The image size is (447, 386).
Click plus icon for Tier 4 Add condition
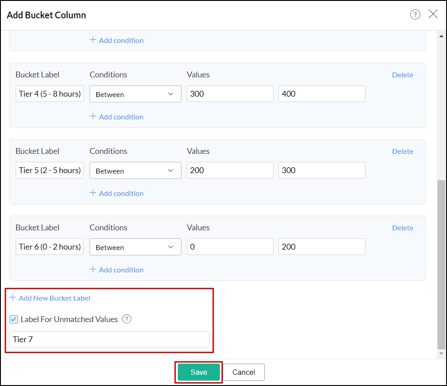tap(93, 116)
